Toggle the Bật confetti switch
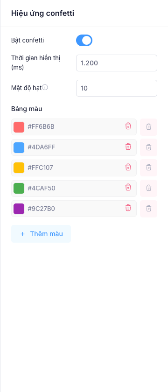This screenshot has width=168, height=392. [84, 41]
